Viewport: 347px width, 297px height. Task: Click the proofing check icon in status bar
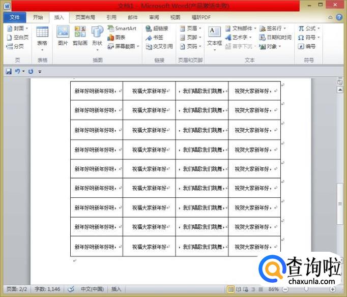71,289
